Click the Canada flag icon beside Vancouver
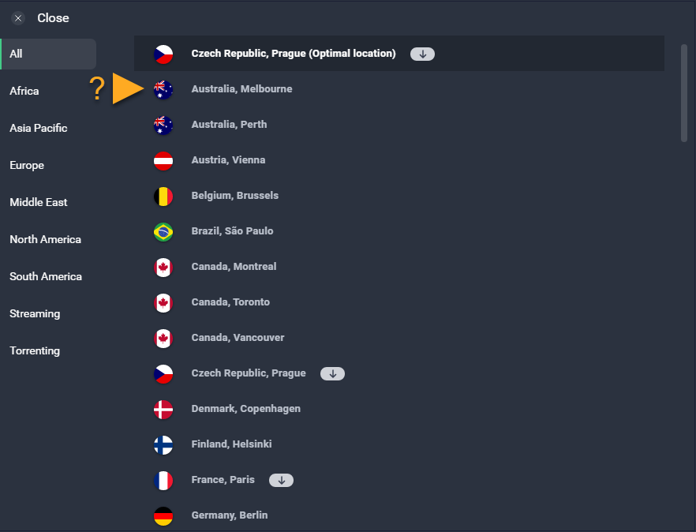Image resolution: width=696 pixels, height=532 pixels. point(163,339)
